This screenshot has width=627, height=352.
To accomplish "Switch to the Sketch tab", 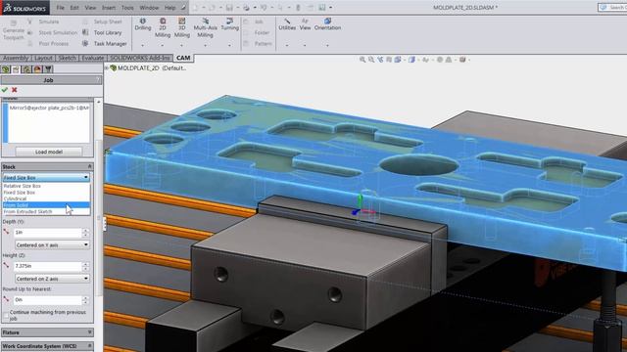I will (x=68, y=58).
